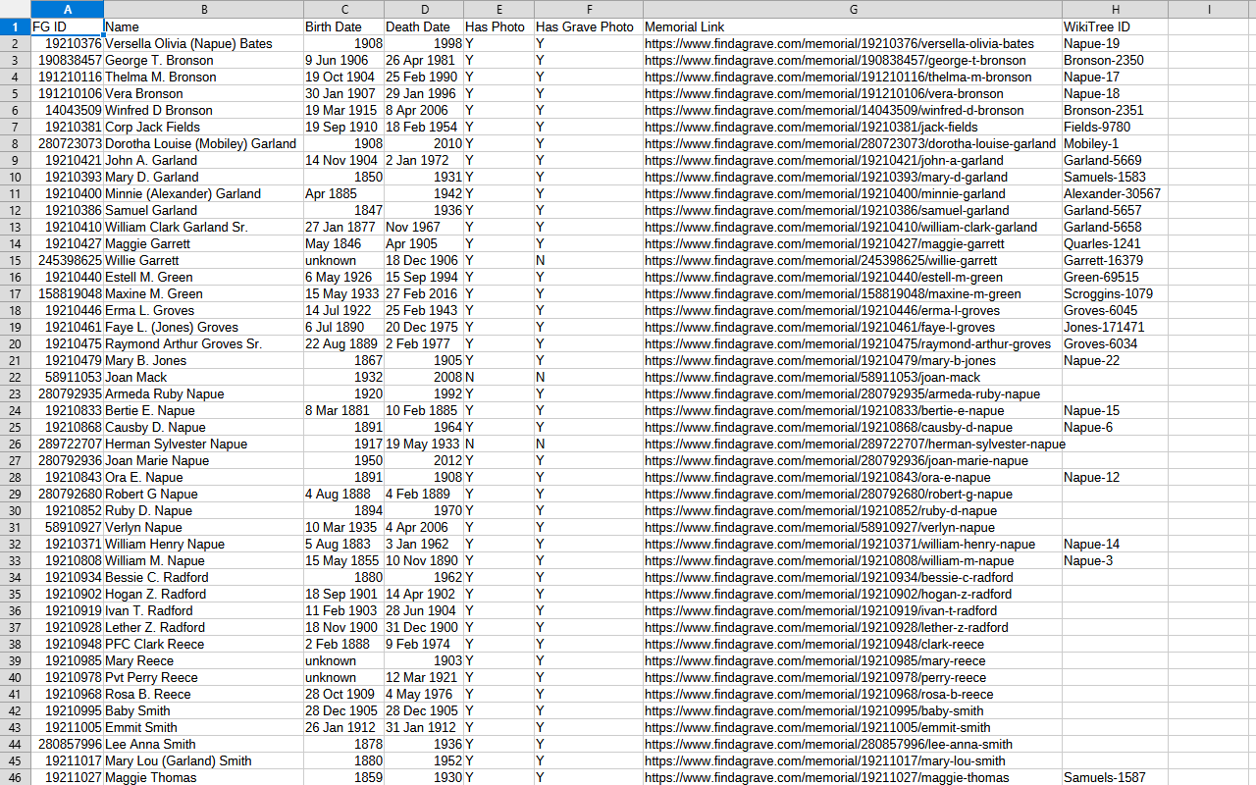The height and width of the screenshot is (785, 1256).
Task: Select death date cell '29 Jan 1996'
Action: click(424, 93)
